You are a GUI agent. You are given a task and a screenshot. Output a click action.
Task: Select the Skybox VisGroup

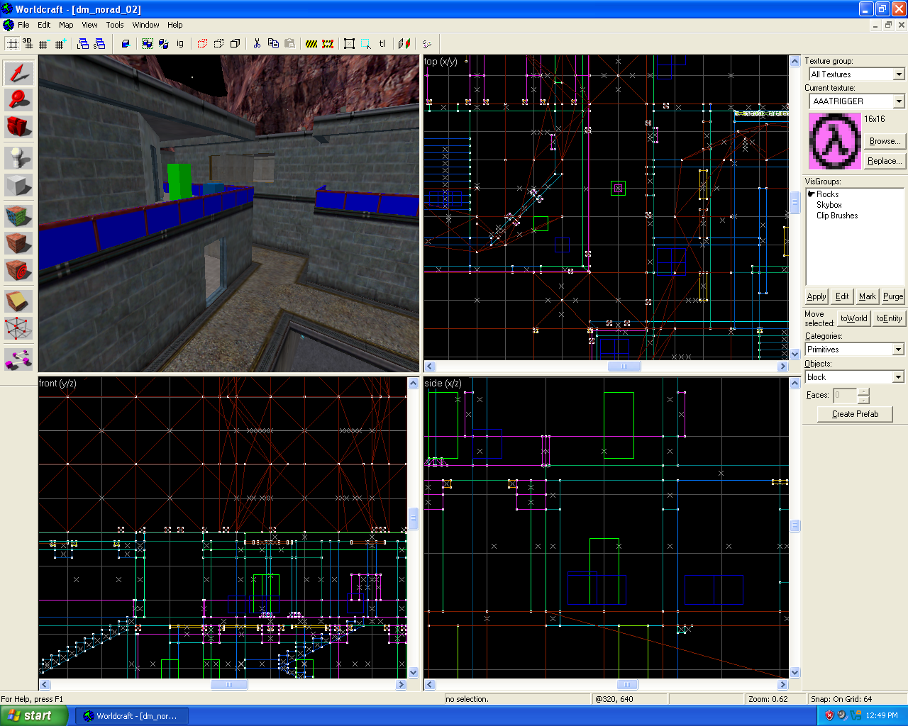[829, 205]
